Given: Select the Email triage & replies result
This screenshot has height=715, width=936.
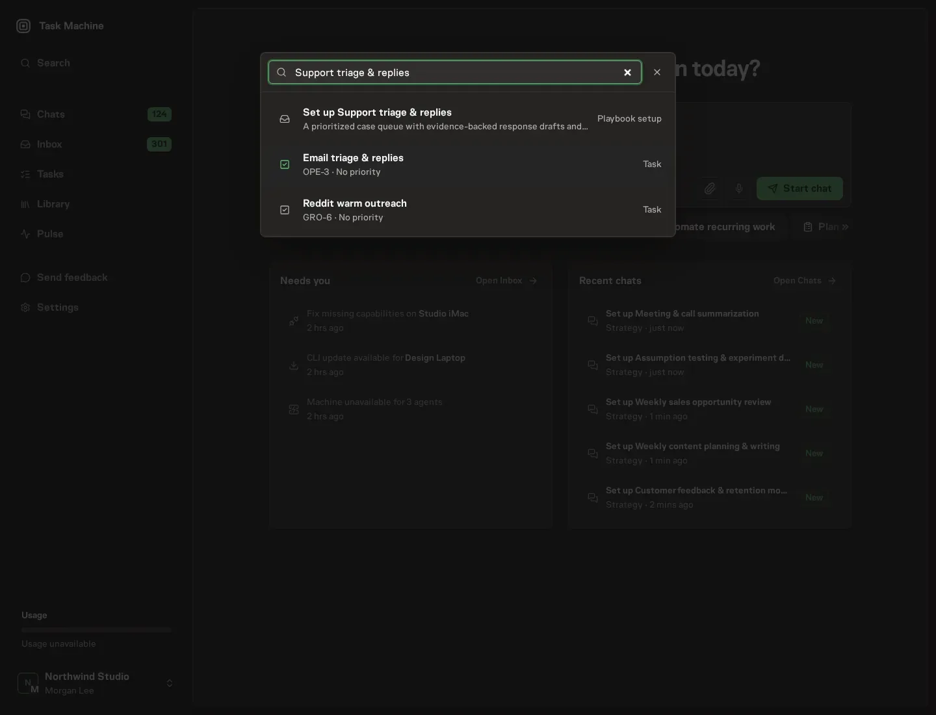Looking at the screenshot, I should click(468, 164).
